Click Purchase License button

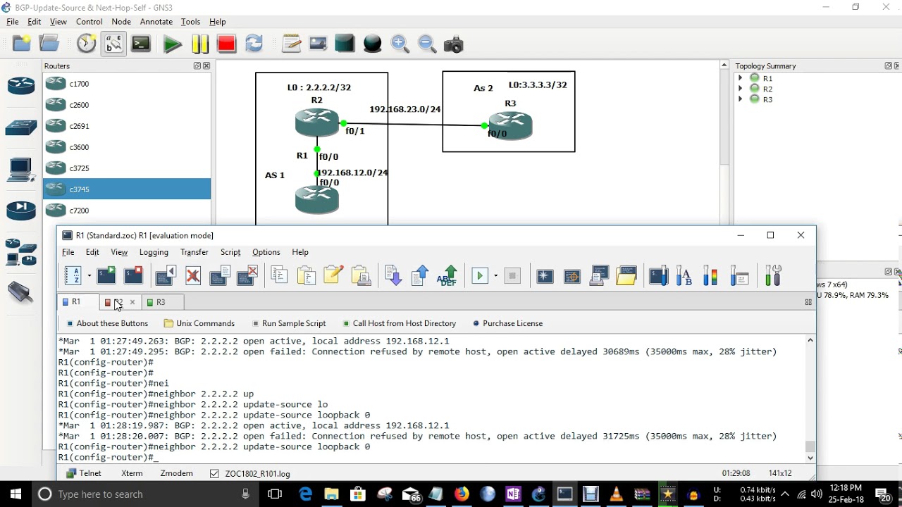[x=507, y=323]
